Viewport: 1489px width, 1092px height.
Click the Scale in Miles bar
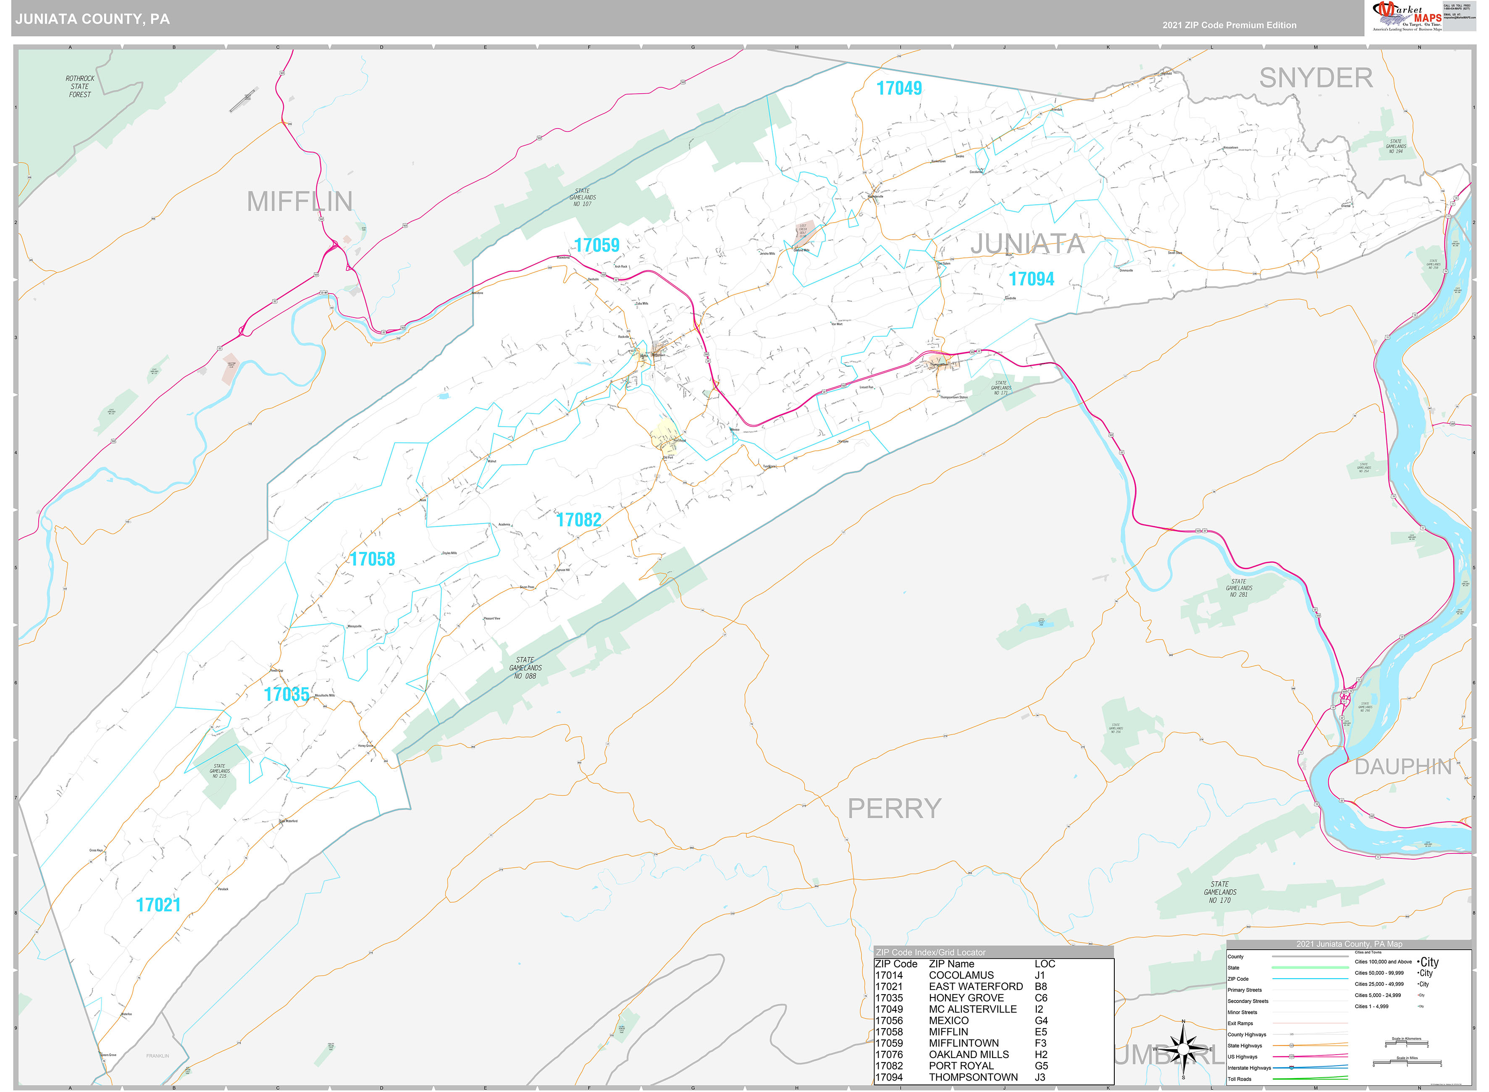1407,1063
